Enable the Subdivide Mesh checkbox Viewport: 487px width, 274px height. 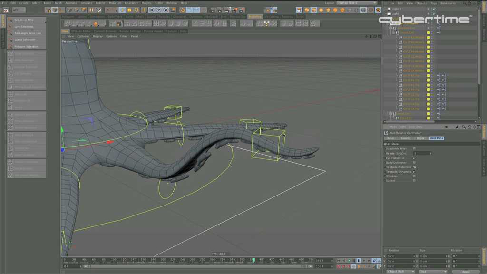pyautogui.click(x=414, y=148)
